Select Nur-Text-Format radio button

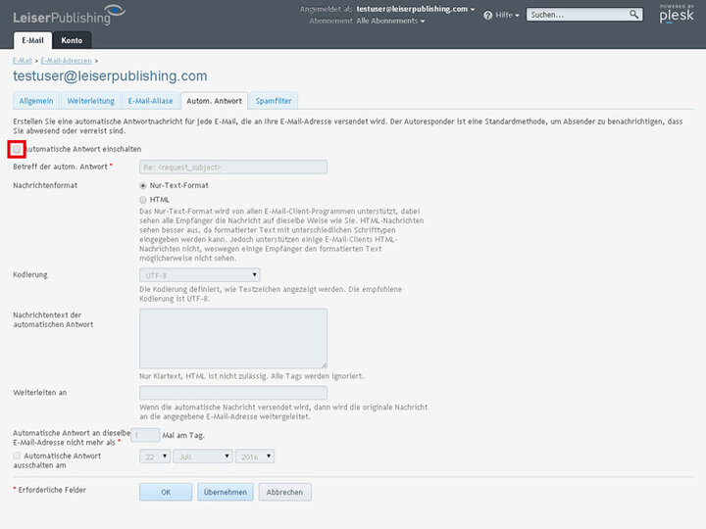point(144,185)
